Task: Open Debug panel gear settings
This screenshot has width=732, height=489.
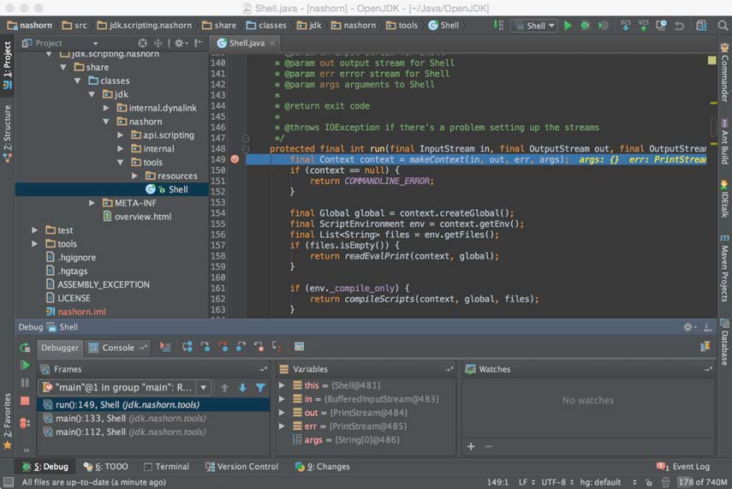Action: pyautogui.click(x=689, y=327)
